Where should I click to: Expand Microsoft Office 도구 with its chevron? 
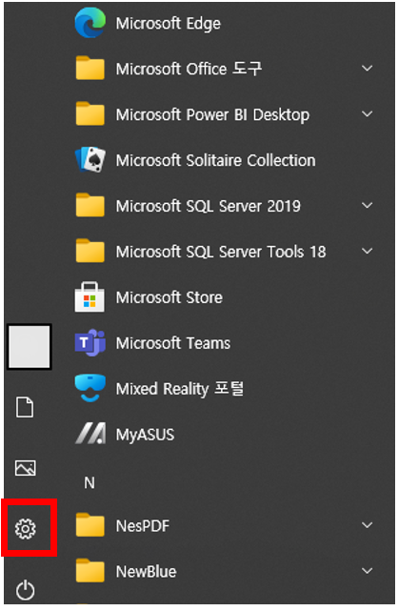click(367, 69)
